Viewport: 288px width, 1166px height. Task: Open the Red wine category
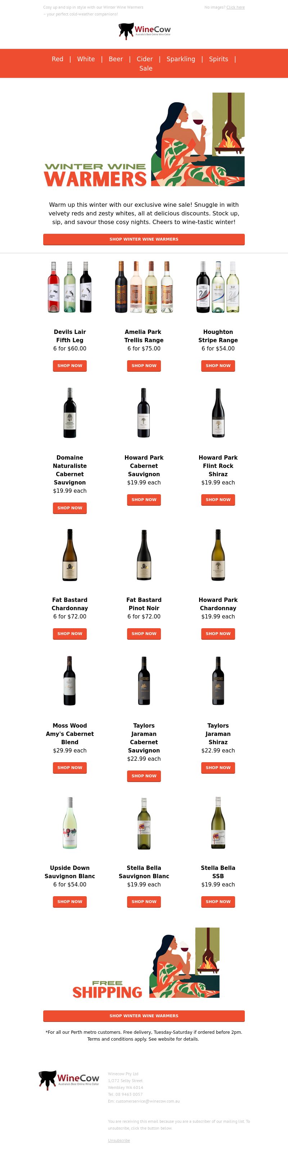[57, 59]
